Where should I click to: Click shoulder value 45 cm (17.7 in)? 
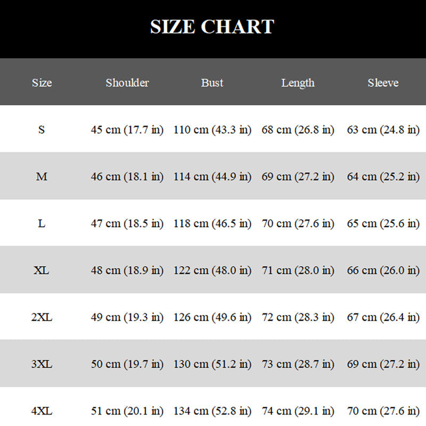pos(127,129)
